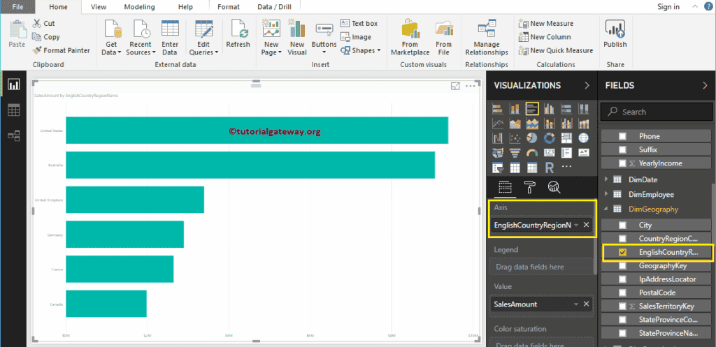Switch to the Format tab

(229, 7)
